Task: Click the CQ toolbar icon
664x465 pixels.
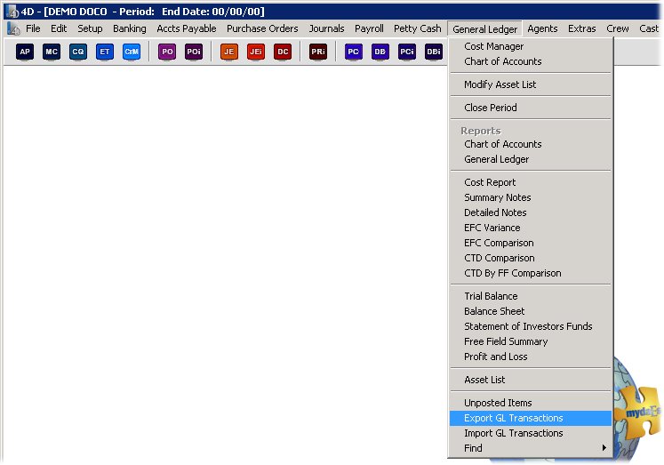Action: [78, 52]
